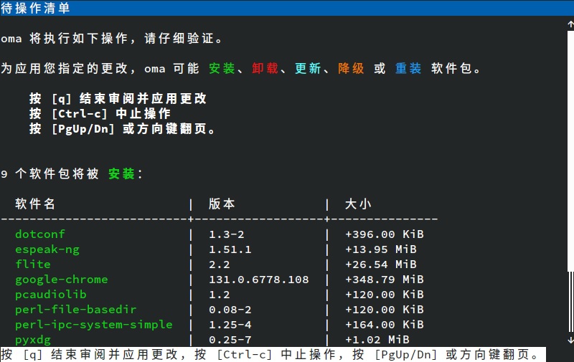
Task: Click size +396.00 KiB cell
Action: coord(385,234)
